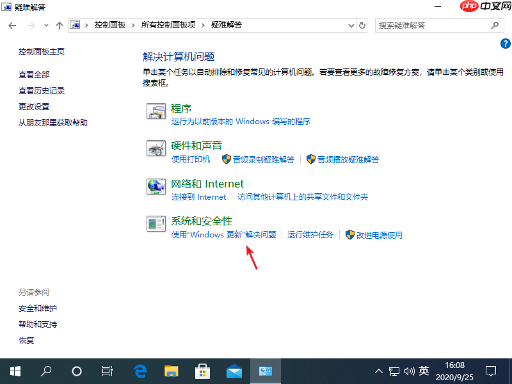Open Microsoft Store from the taskbar
This screenshot has width=512, height=384.
202,371
